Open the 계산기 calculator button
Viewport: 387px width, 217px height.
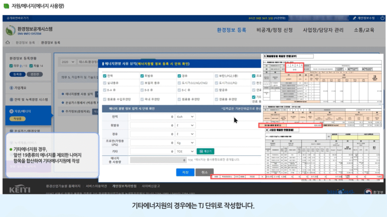point(205,151)
